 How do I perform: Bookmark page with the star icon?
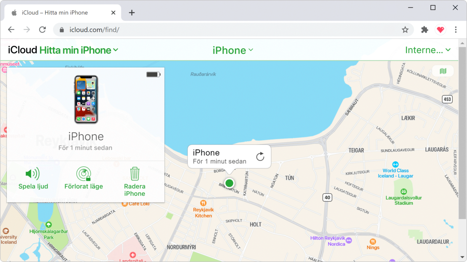pyautogui.click(x=405, y=30)
